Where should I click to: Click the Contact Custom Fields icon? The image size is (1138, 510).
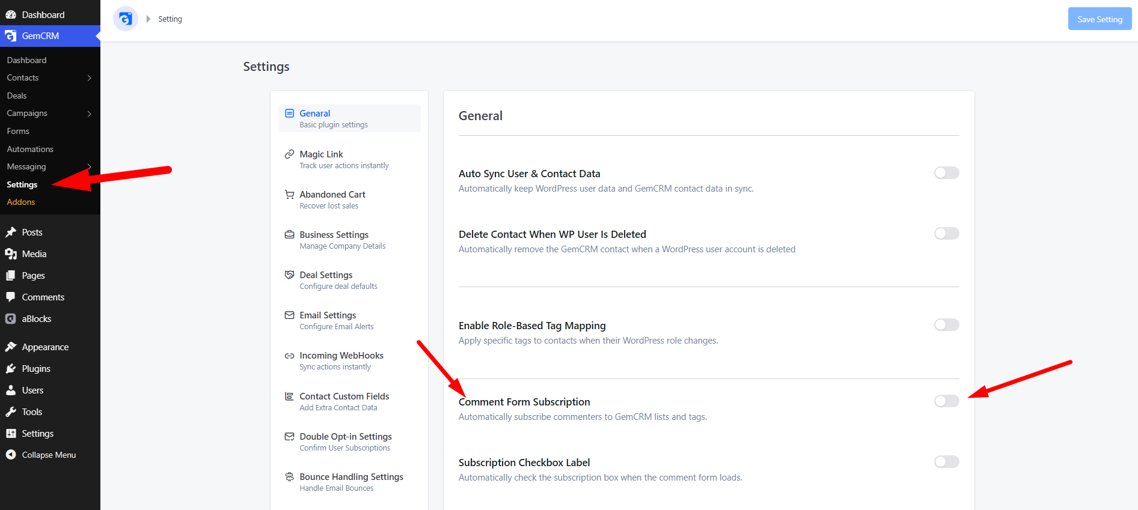tap(289, 396)
